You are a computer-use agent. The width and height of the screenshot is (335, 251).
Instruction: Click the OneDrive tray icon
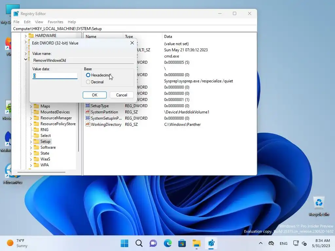pos(271,243)
